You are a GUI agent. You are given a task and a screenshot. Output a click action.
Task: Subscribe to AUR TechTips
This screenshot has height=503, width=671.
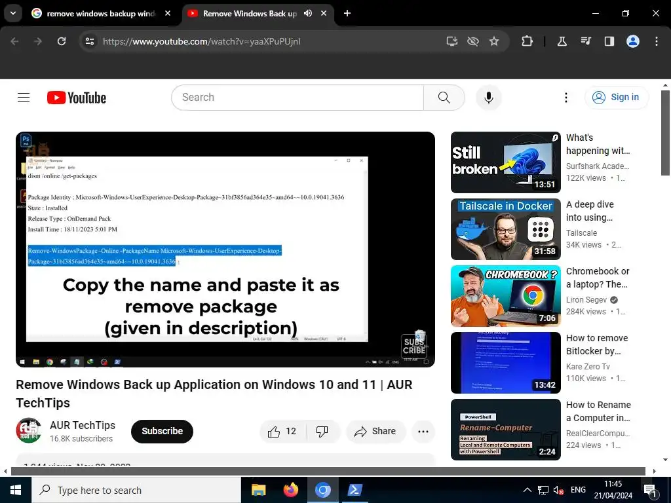click(163, 431)
